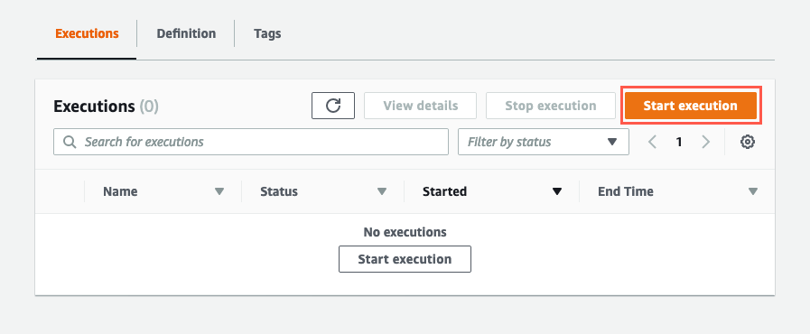
Task: Sort by End Time using its arrow icon
Action: coord(753,191)
